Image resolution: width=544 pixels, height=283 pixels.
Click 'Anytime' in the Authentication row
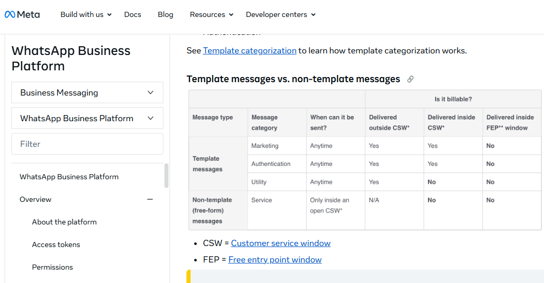click(321, 164)
